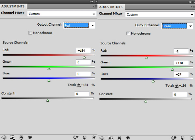Image resolution: width=195 pixels, height=140 pixels.
Task: Click the Red value field showing -1
Action: pyautogui.click(x=181, y=51)
